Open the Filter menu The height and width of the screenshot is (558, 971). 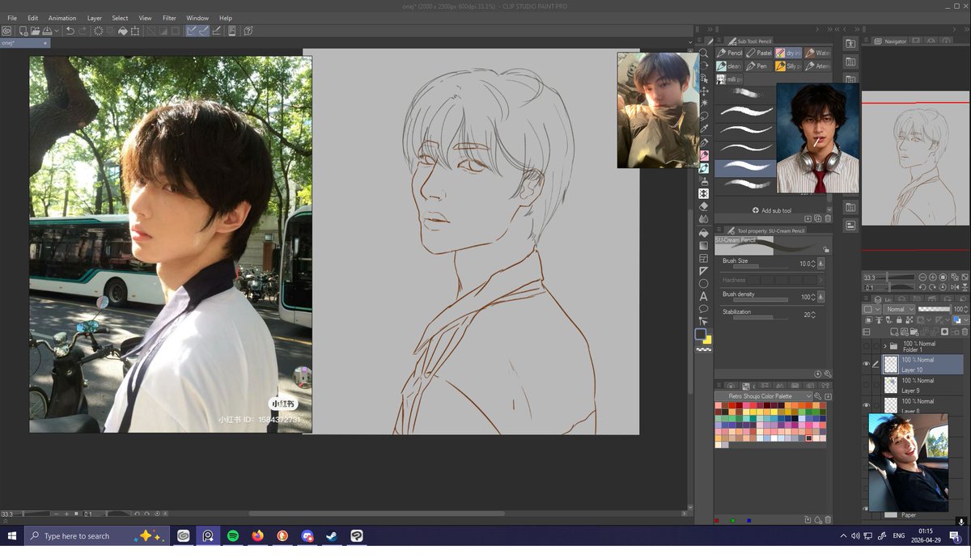click(x=169, y=18)
